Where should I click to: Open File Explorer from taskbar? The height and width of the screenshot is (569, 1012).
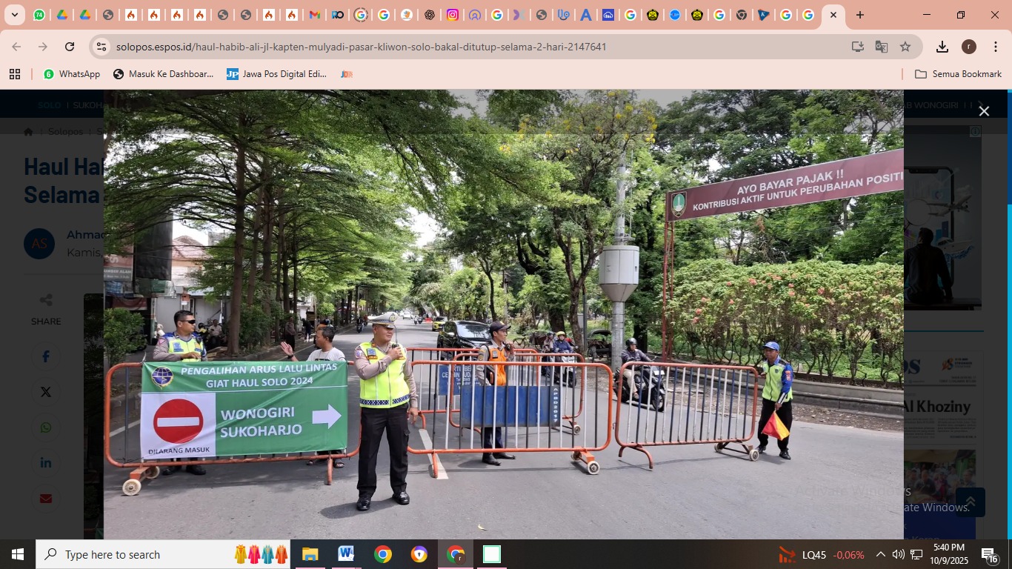(x=310, y=554)
